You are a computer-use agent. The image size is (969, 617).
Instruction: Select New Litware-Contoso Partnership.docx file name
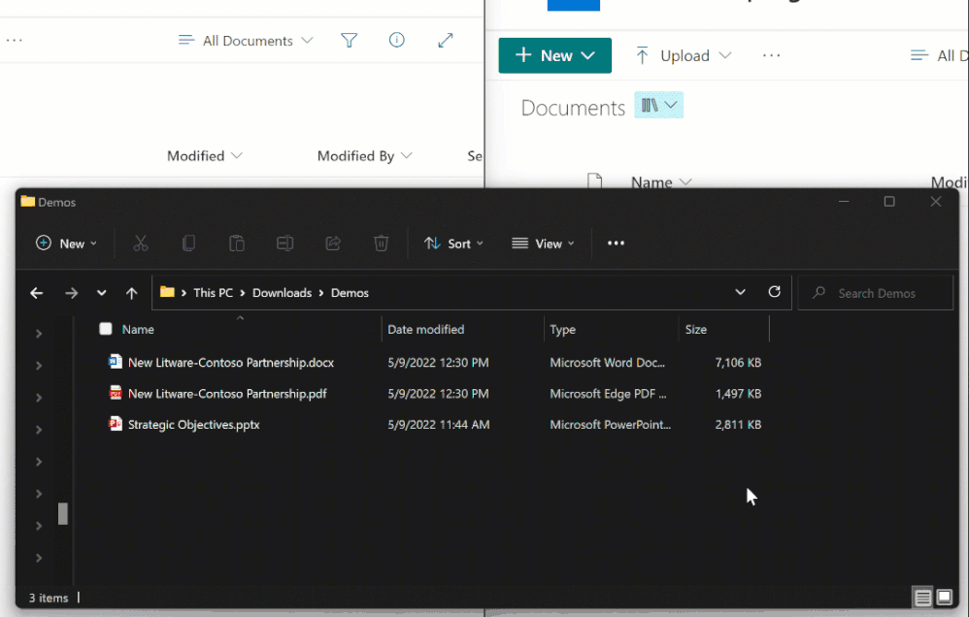point(230,363)
